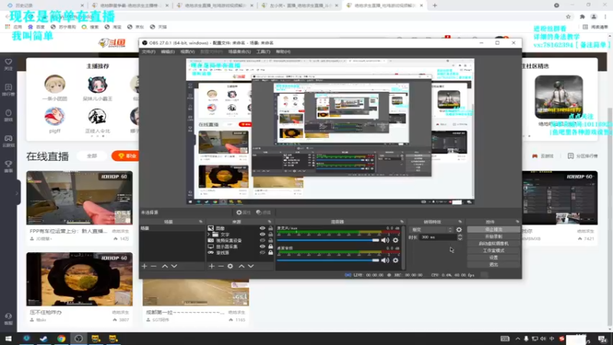The image size is (613, 345).
Task: Pop out the 混音器 dock with header icon
Action: [x=402, y=222]
